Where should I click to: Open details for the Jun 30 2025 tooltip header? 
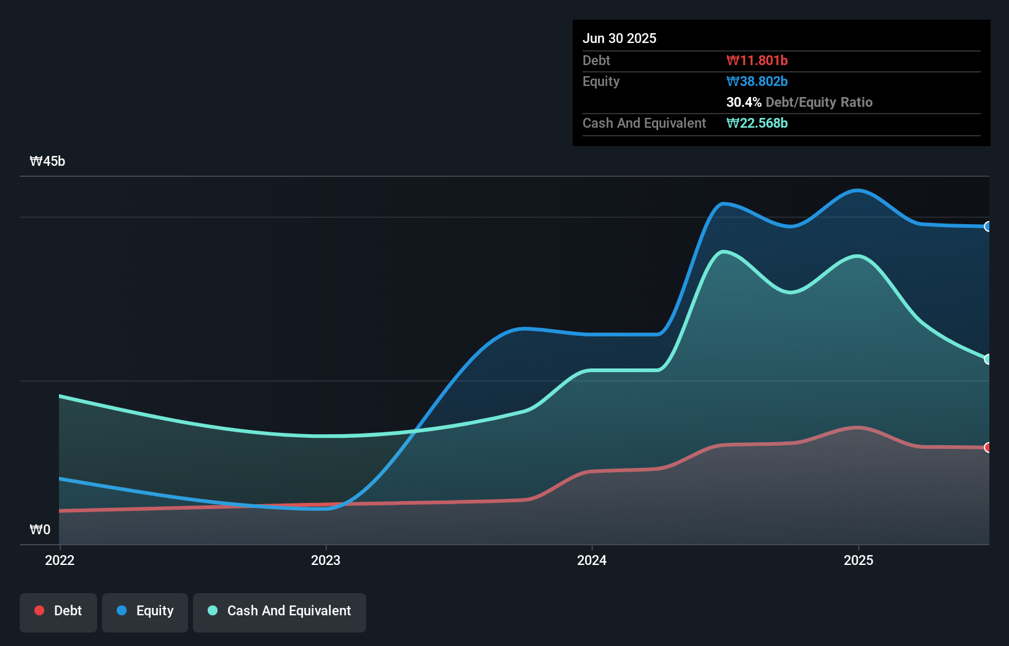[619, 38]
